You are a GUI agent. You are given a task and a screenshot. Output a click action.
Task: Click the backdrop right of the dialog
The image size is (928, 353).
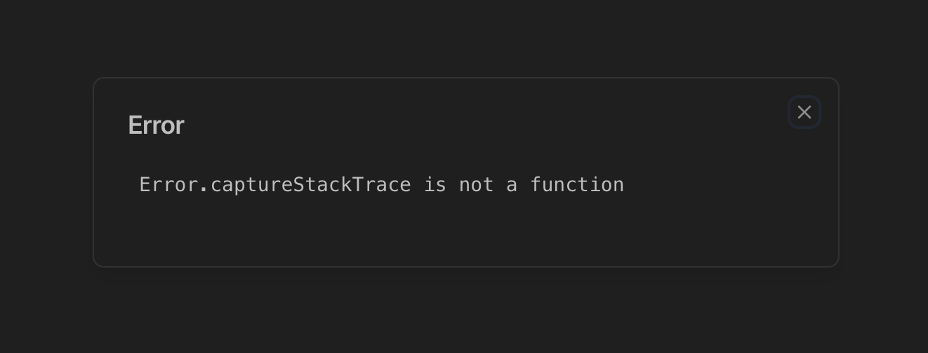coord(883,175)
